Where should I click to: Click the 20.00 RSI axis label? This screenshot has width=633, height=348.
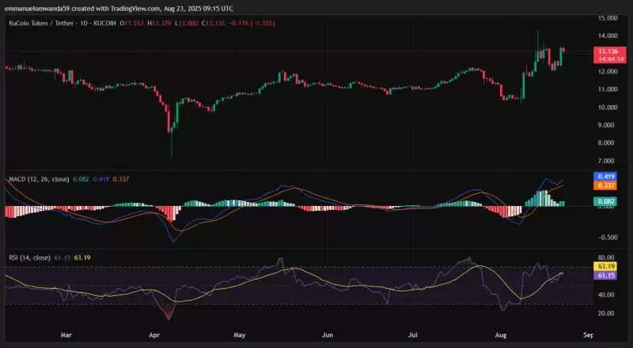(608, 313)
